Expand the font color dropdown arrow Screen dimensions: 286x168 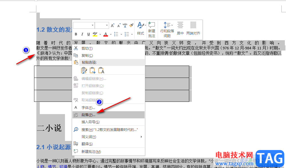(x=111, y=34)
